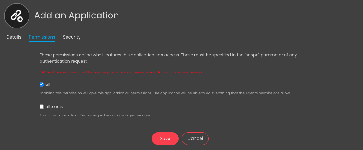Uncheck the "all" permission checkbox
The image size is (363, 150).
[42, 84]
